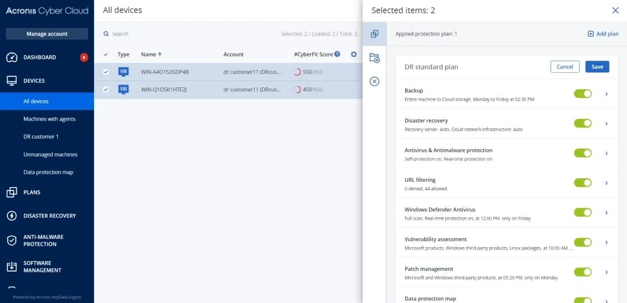Expand the Vulnerability assessment chevron
This screenshot has width=627, height=303.
tap(607, 242)
